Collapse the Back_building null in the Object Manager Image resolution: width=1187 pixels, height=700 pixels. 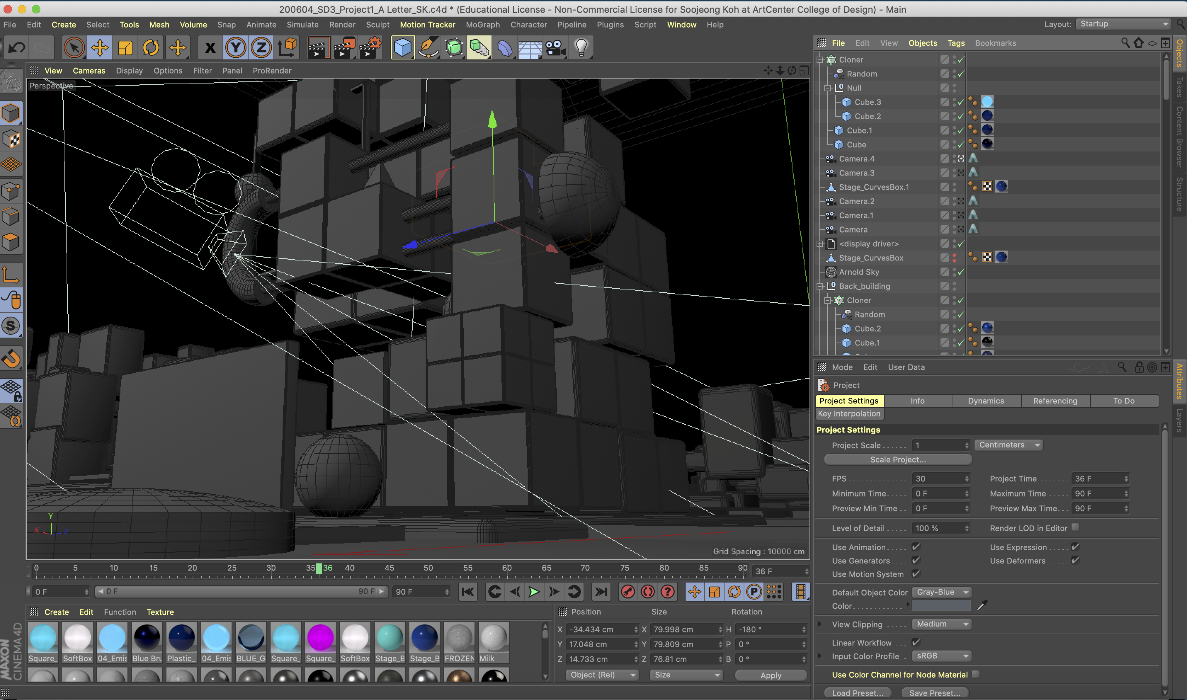(820, 286)
